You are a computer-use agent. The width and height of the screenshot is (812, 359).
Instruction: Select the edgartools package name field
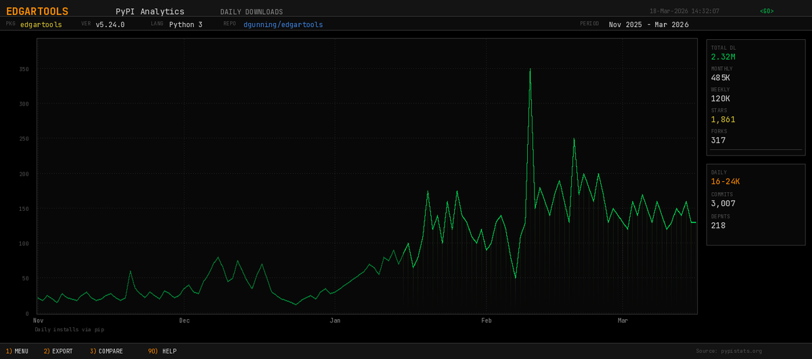pyautogui.click(x=41, y=24)
